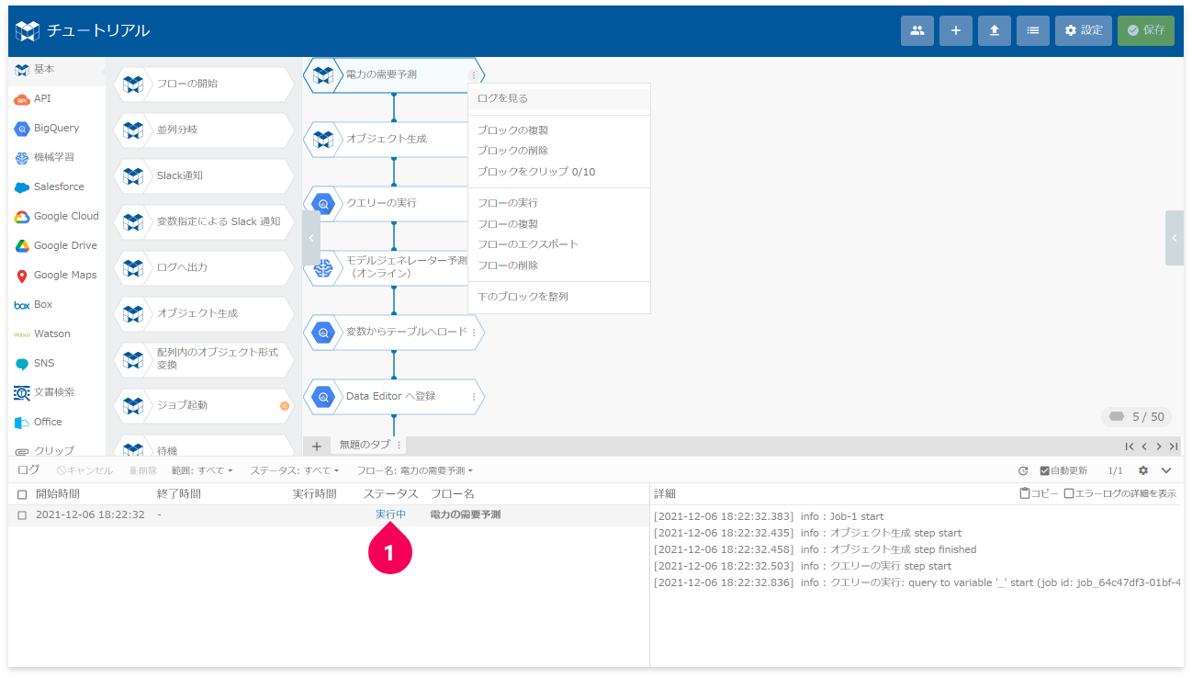Refresh the log list with the reload icon
1192x678 pixels.
pyautogui.click(x=1023, y=470)
